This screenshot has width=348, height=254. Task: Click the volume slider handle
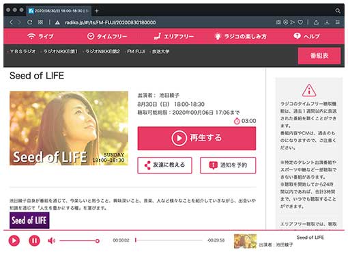point(98,241)
